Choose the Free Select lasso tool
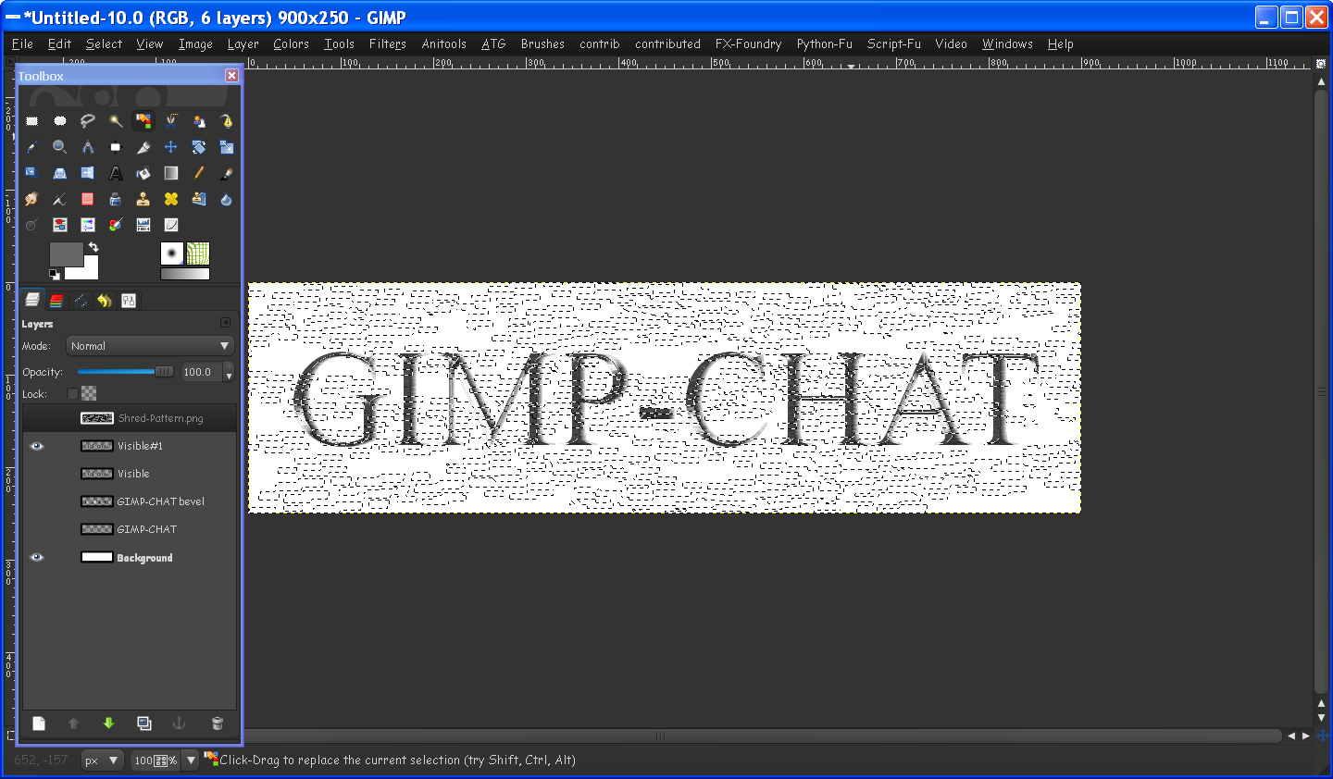Screen dimensions: 1333x779 pyautogui.click(x=88, y=121)
